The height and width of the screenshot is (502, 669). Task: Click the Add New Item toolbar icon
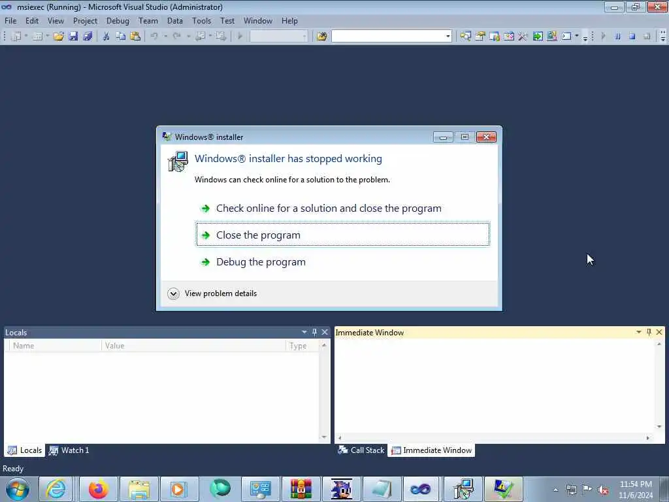click(37, 37)
